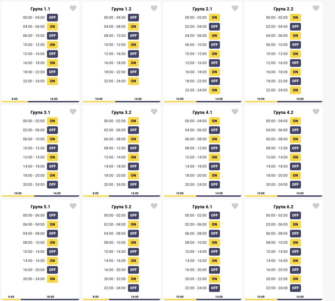
Task: Favorite the Група 3.2 card
Action: click(x=154, y=112)
